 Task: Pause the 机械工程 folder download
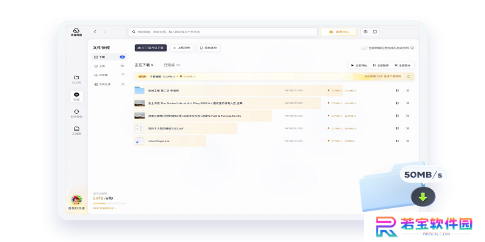click(x=397, y=90)
